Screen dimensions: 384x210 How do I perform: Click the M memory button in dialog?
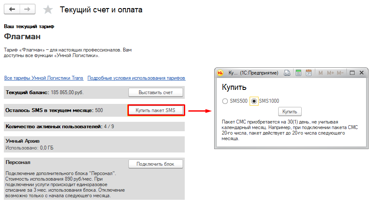pyautogui.click(x=320, y=73)
